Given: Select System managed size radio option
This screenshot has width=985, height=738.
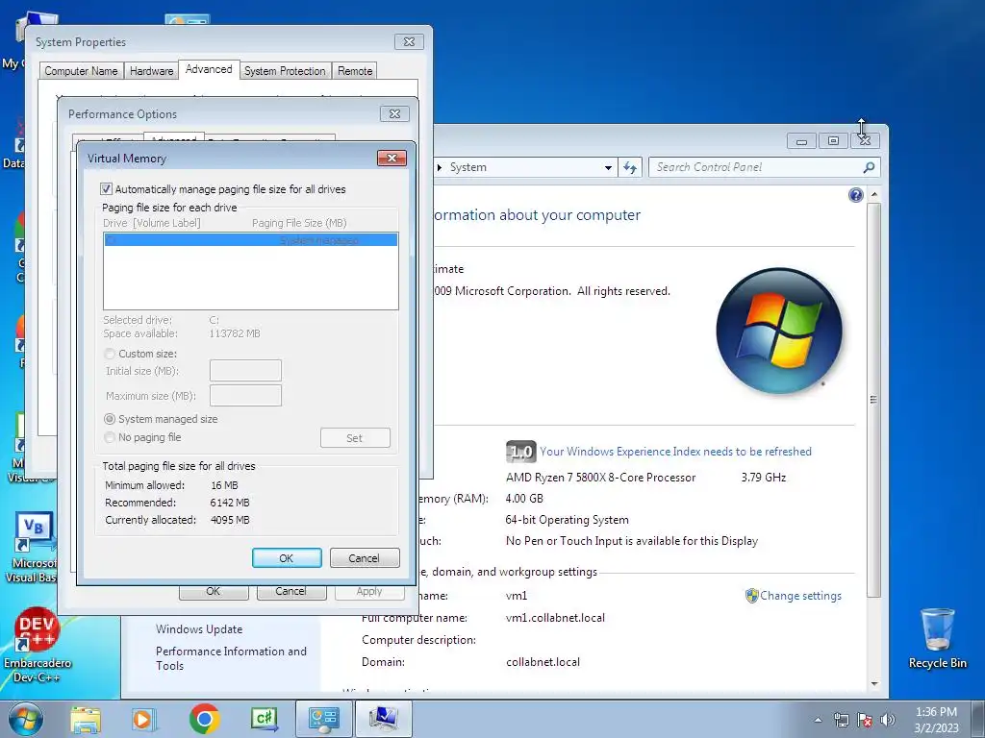Looking at the screenshot, I should coord(110,419).
